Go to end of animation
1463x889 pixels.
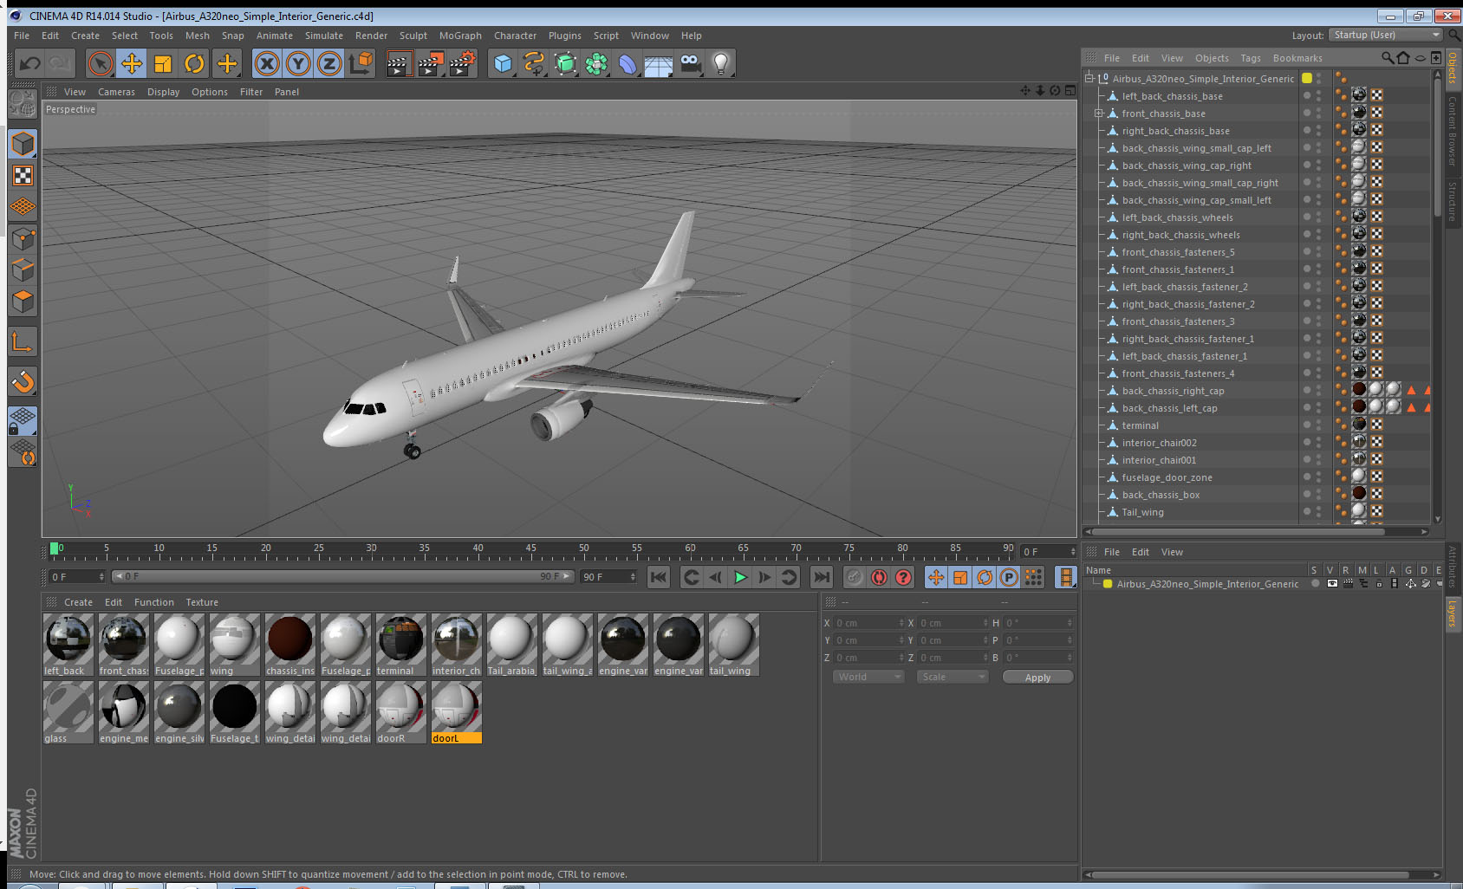tap(822, 577)
